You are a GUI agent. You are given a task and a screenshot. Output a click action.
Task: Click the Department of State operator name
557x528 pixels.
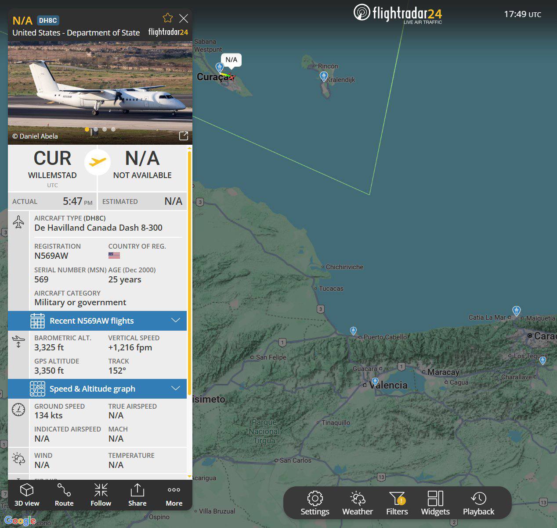(x=76, y=33)
